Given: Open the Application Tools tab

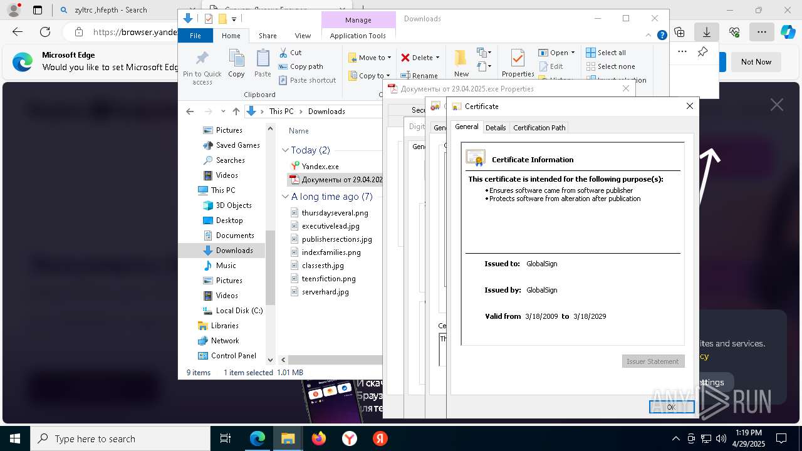Looking at the screenshot, I should (358, 36).
